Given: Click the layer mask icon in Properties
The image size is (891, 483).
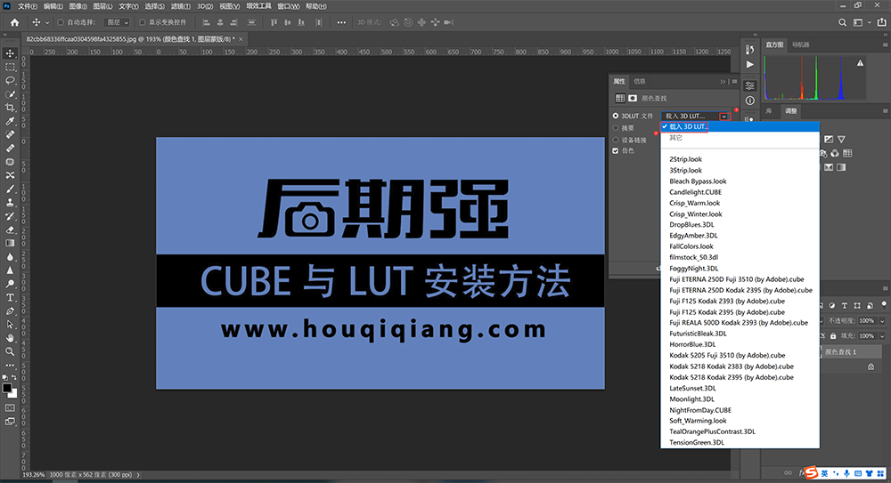Looking at the screenshot, I should tap(633, 98).
